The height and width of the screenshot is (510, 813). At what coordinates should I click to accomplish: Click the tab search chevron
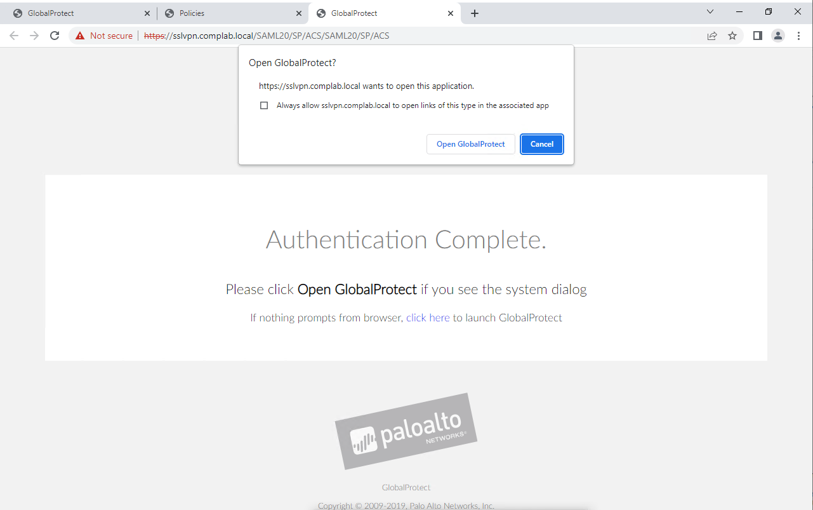pyautogui.click(x=710, y=11)
